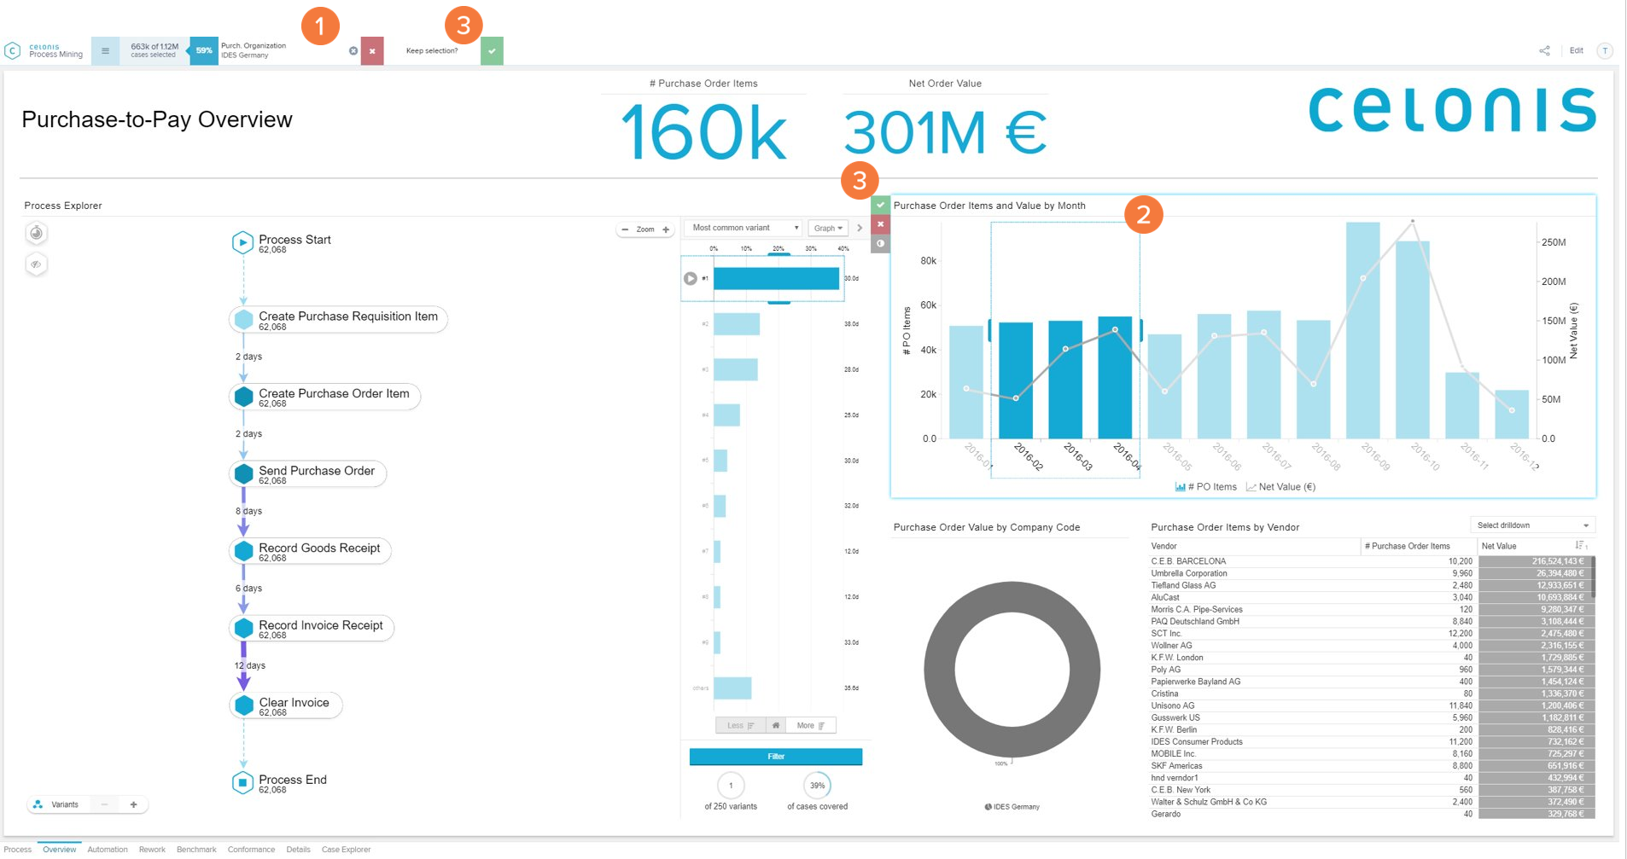Select the Process Start node icon
Image resolution: width=1627 pixels, height=859 pixels.
(x=242, y=242)
